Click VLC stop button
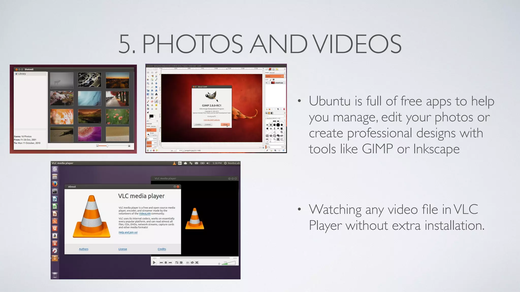The height and width of the screenshot is (292, 520). pyautogui.click(x=166, y=263)
